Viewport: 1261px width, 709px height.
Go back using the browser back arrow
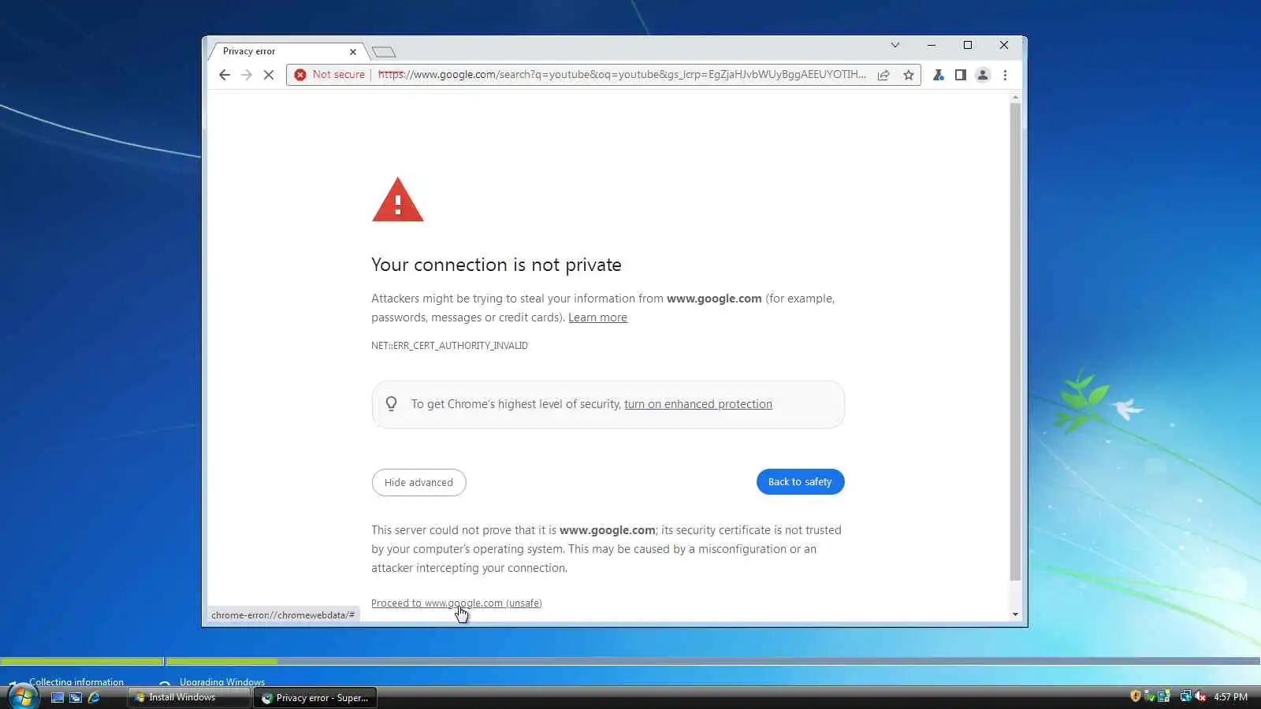[x=225, y=75]
